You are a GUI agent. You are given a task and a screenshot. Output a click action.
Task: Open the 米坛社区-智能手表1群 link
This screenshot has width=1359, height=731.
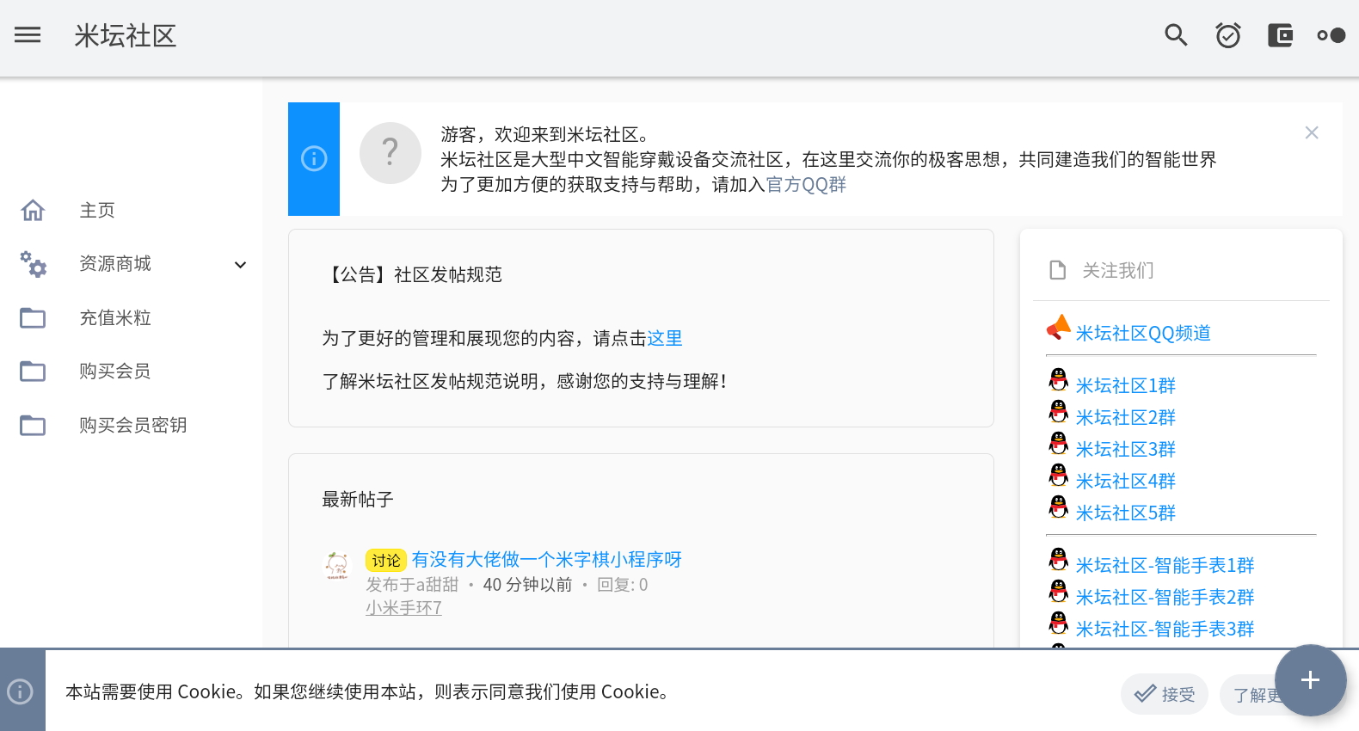point(1165,566)
